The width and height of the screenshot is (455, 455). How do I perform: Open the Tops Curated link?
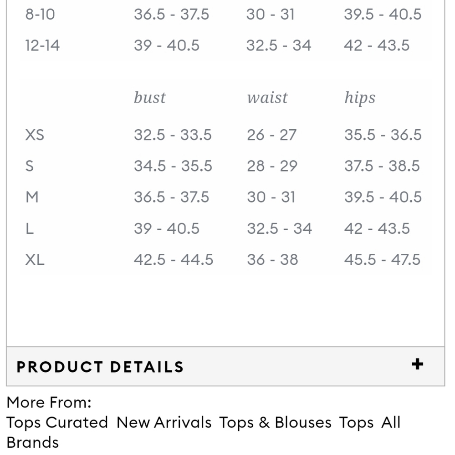[57, 422]
